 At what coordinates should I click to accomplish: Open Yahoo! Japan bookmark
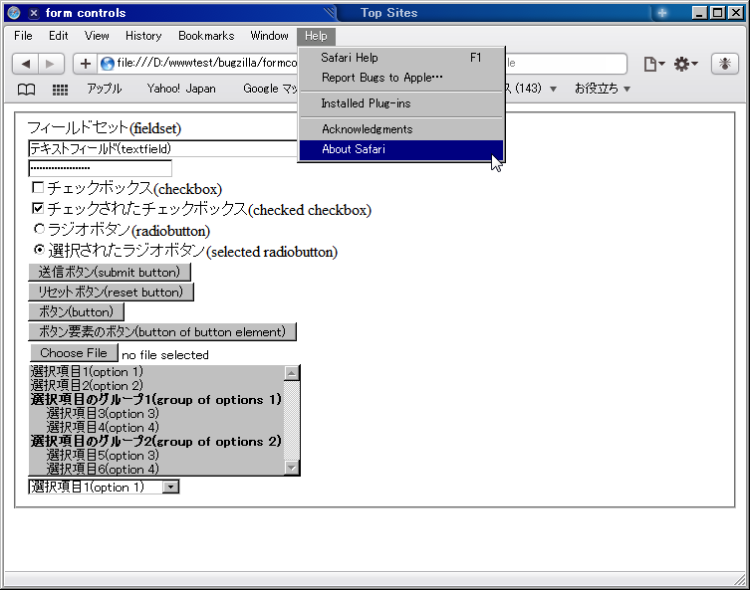181,89
